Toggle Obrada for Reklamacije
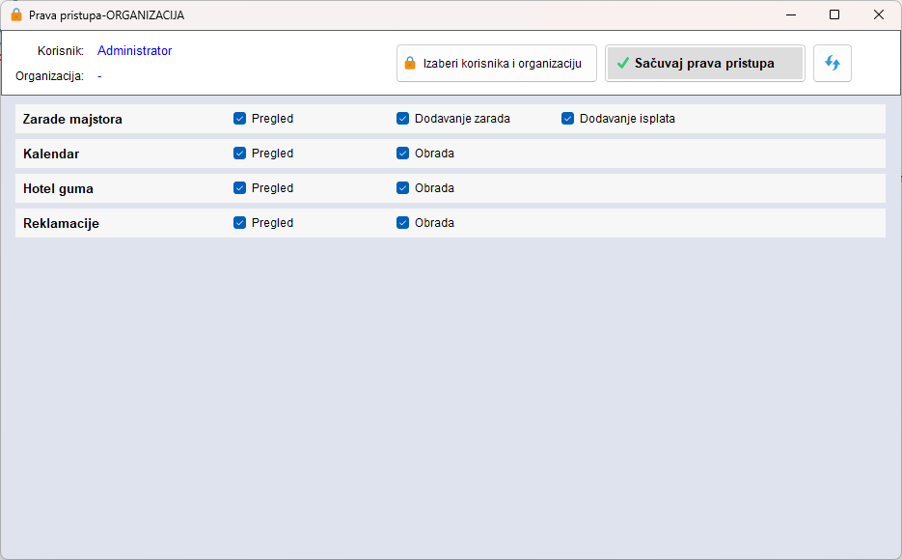The width and height of the screenshot is (902, 560). click(x=402, y=223)
